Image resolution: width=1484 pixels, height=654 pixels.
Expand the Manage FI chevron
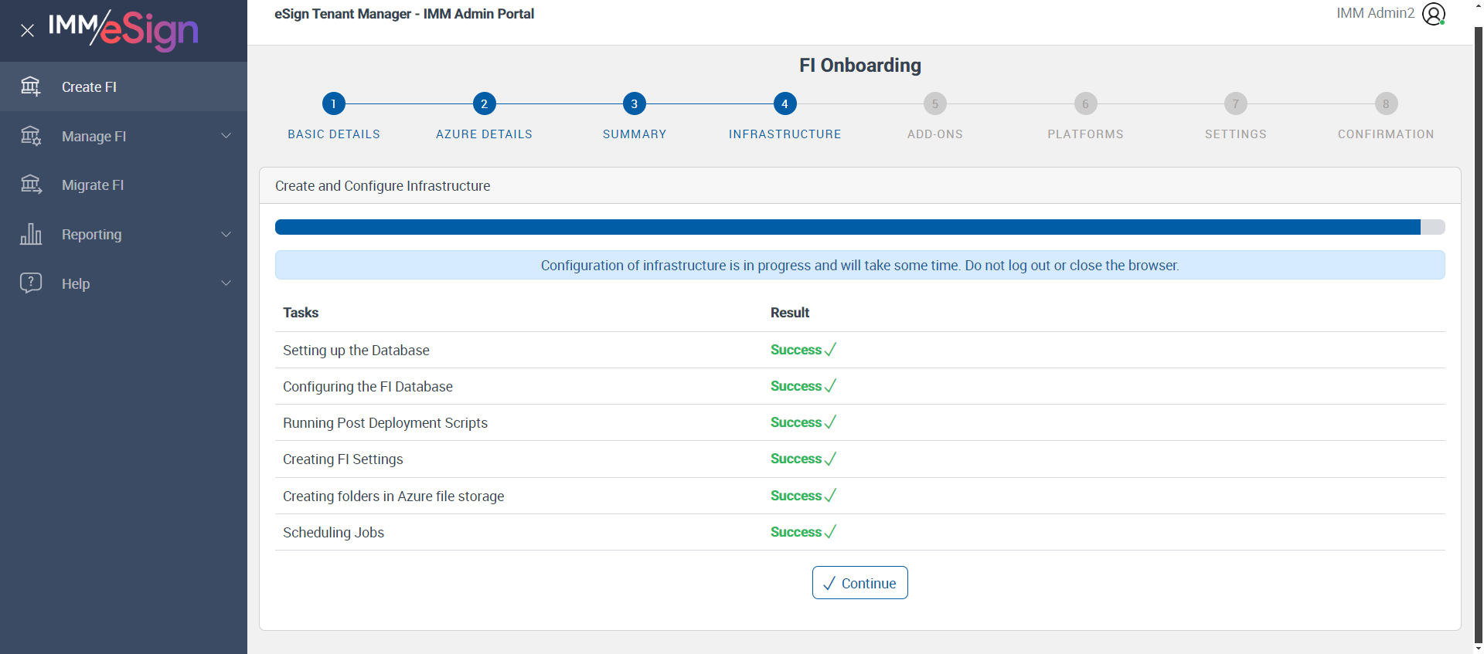tap(226, 136)
